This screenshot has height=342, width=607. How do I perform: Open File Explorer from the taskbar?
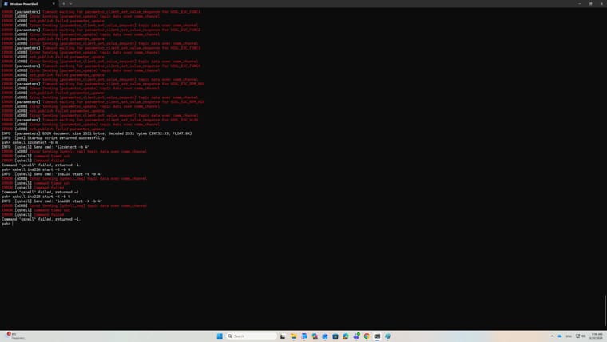click(x=294, y=336)
